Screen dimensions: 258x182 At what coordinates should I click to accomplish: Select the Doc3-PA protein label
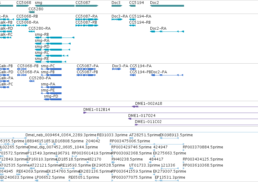click(x=120, y=66)
